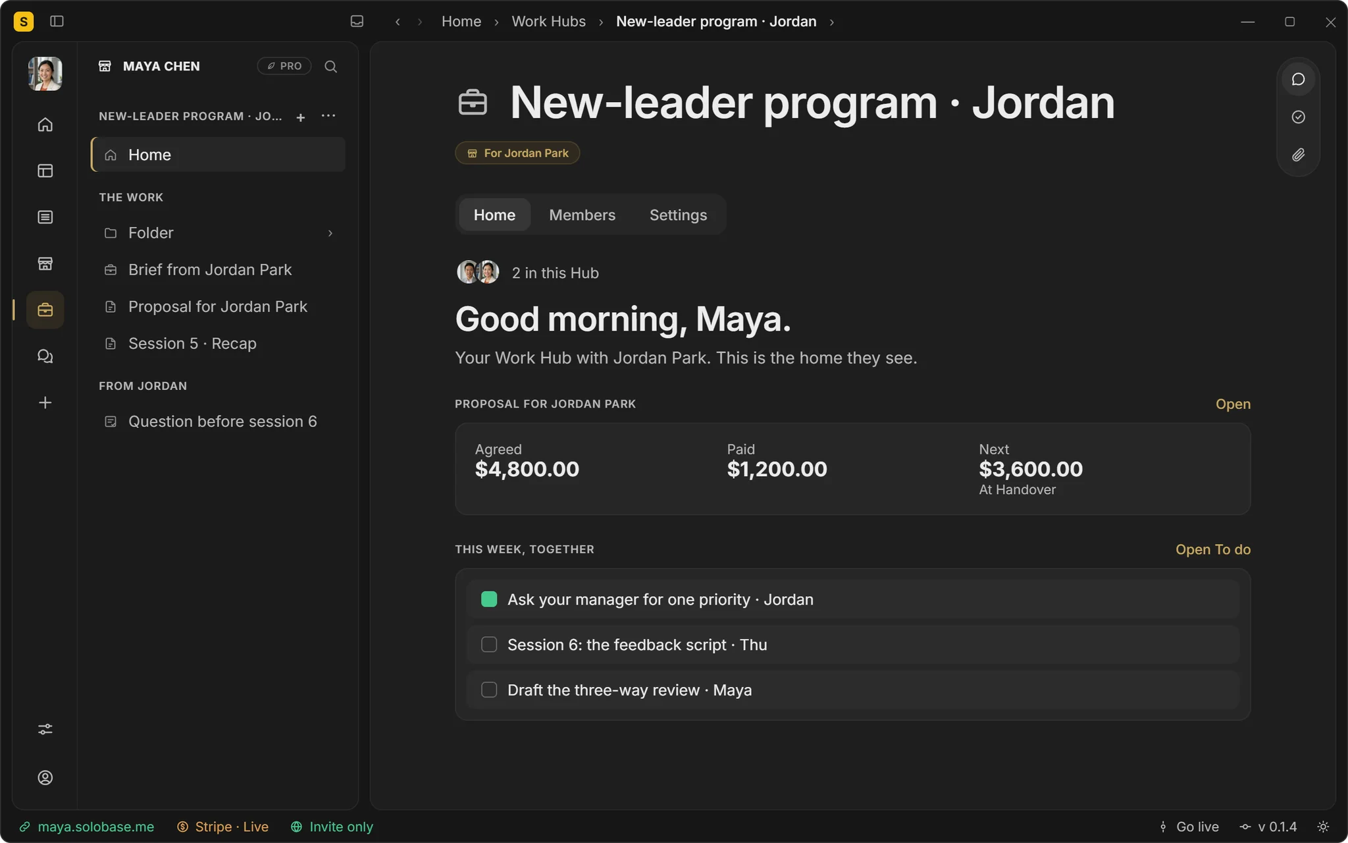Image resolution: width=1348 pixels, height=843 pixels.
Task: Switch to the Settings tab
Action: pyautogui.click(x=678, y=215)
